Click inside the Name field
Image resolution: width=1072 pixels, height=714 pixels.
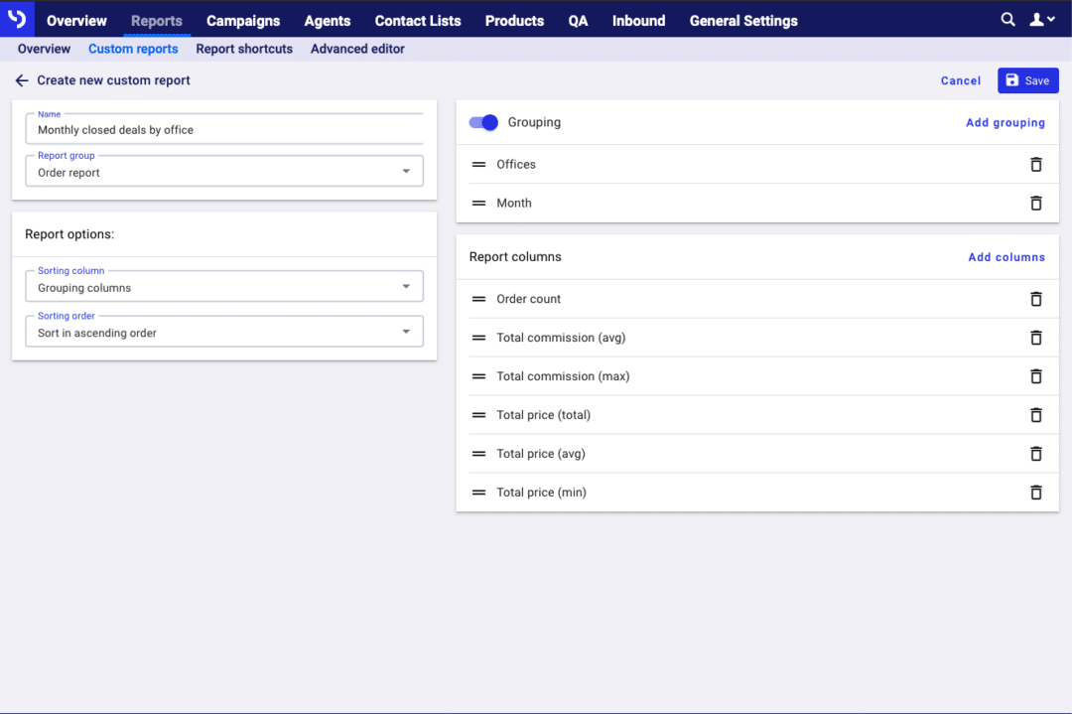[223, 129]
